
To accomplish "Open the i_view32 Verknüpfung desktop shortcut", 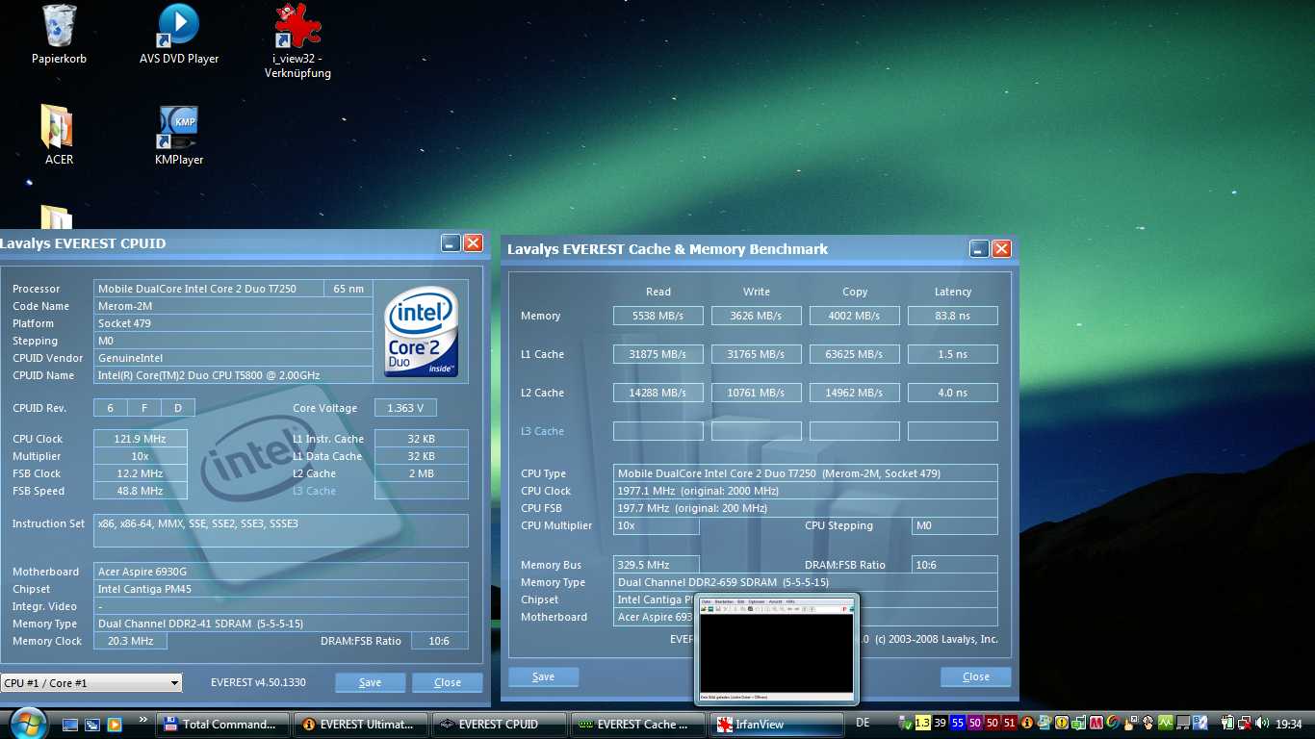I will pos(297,40).
